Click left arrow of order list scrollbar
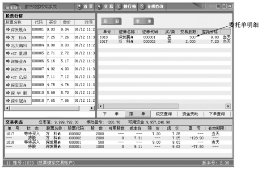The height and width of the screenshot is (170, 262). (x=101, y=106)
